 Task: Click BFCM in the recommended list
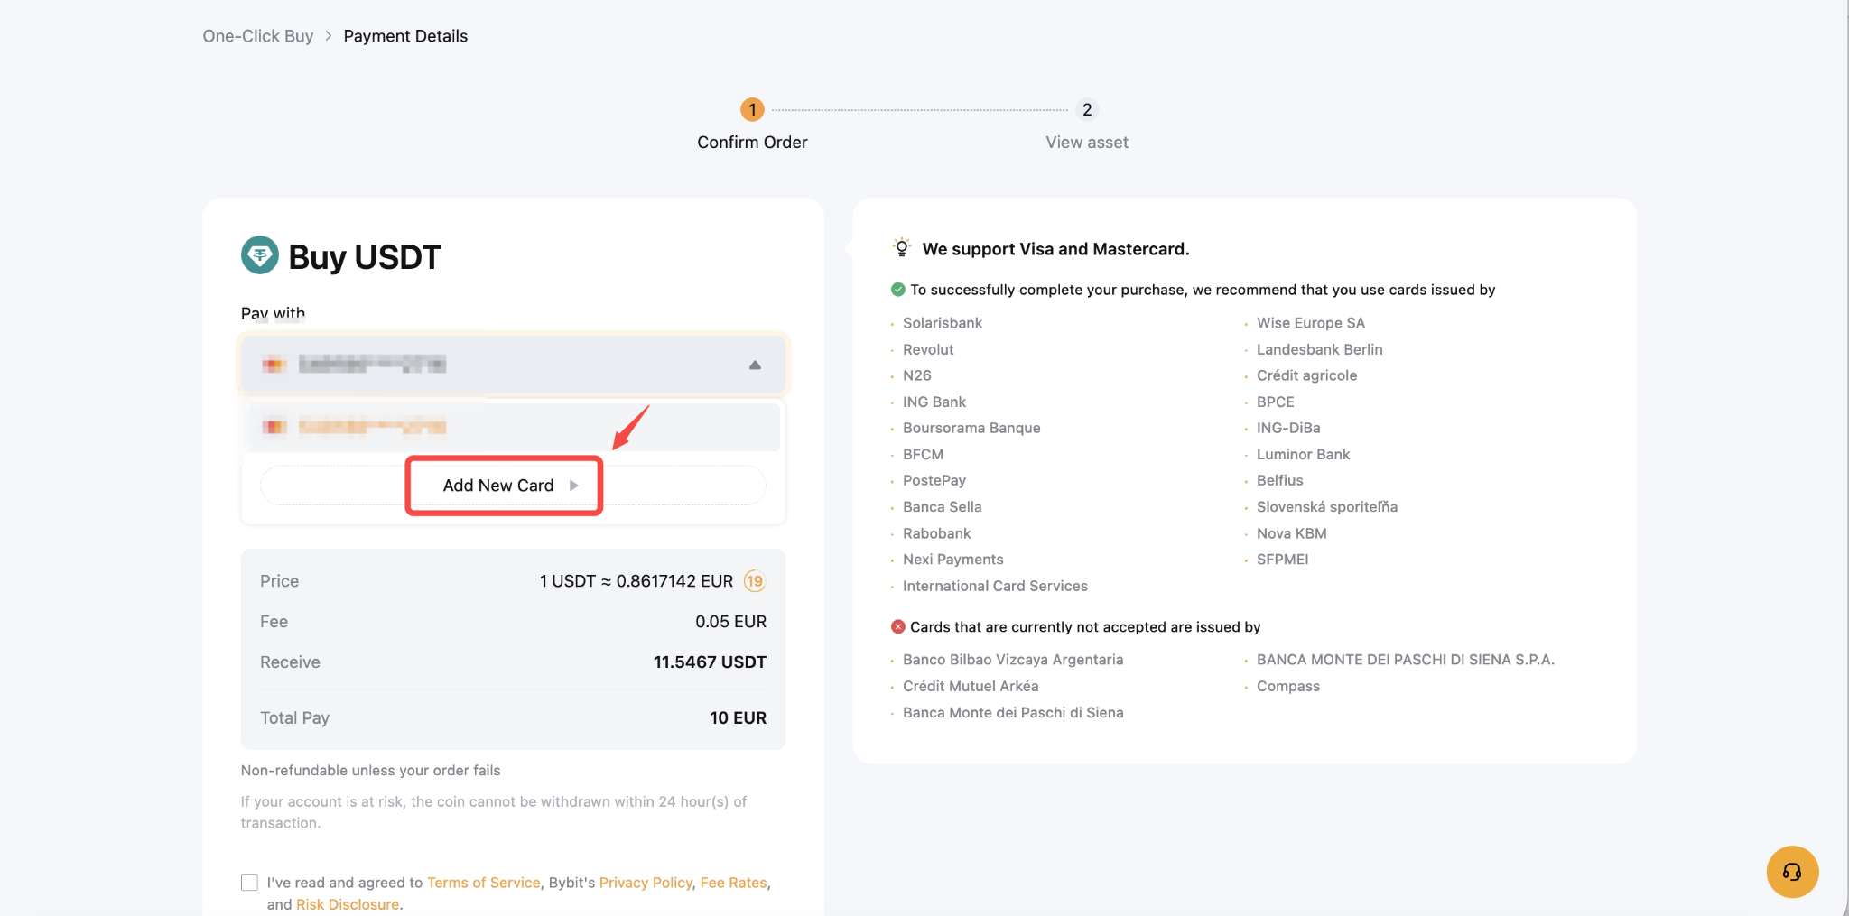pos(923,454)
